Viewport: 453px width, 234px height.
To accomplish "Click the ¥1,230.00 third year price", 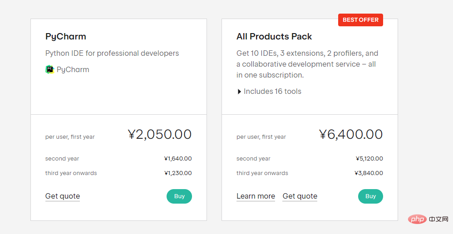I will pyautogui.click(x=178, y=173).
